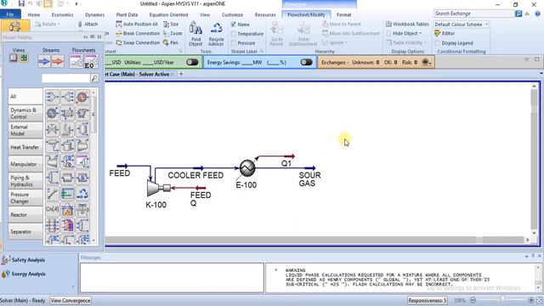The width and height of the screenshot is (544, 306).
Task: Click Break Connection
Action: 138,33
